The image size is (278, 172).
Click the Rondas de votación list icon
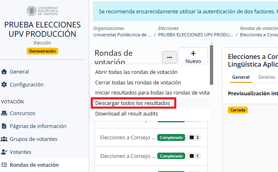point(4,165)
